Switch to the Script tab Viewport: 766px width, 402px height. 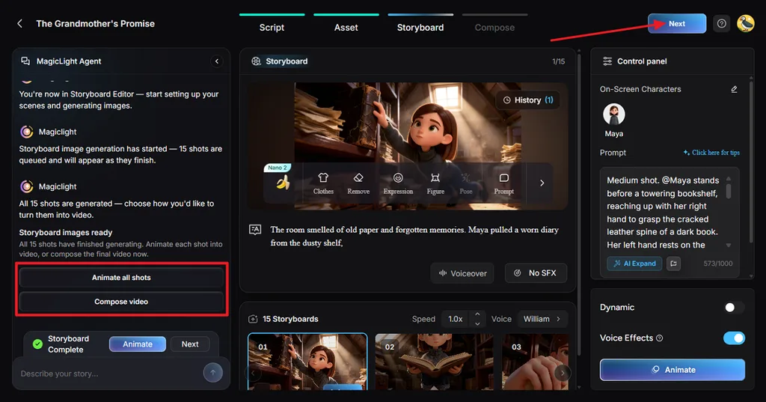pos(272,28)
